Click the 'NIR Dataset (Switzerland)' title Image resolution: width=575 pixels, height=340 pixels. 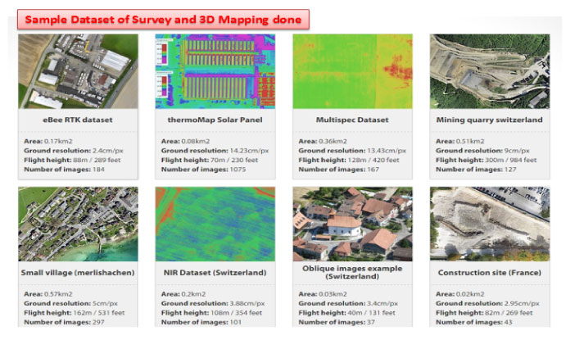[215, 273]
